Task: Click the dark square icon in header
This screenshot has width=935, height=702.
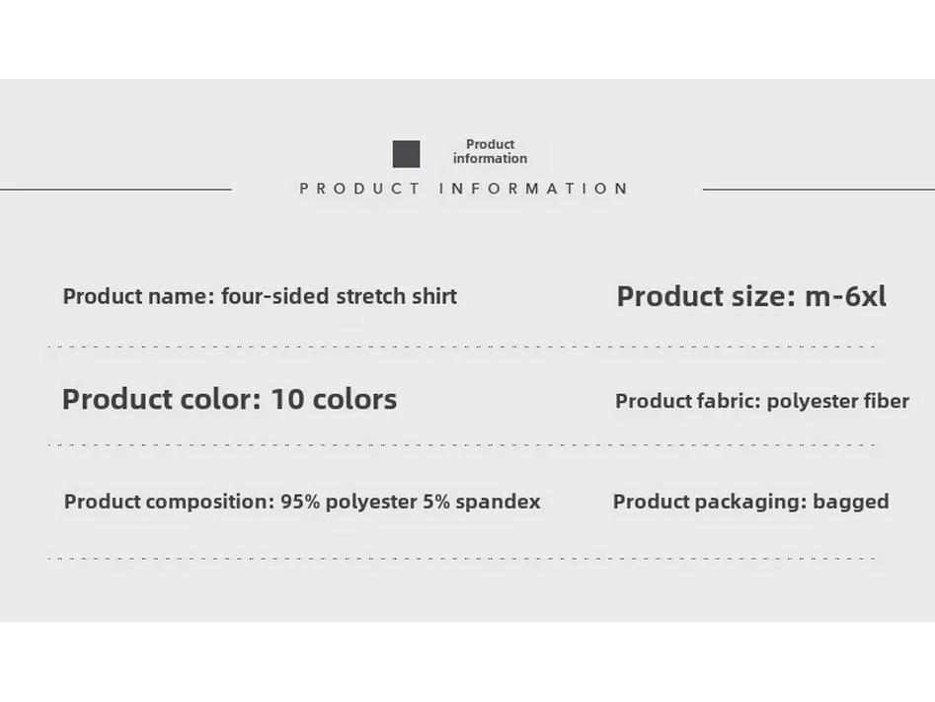Action: pos(406,154)
